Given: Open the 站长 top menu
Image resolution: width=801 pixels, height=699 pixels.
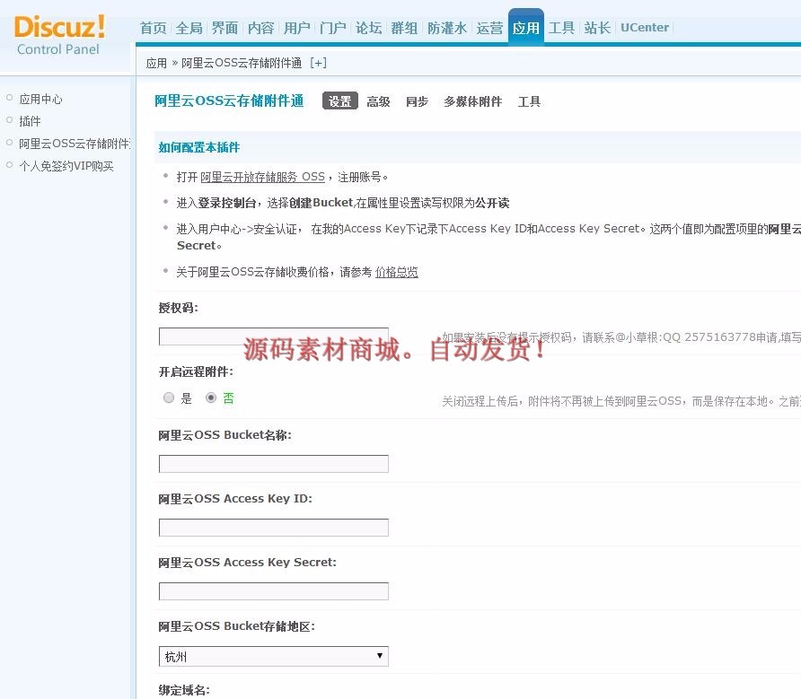Looking at the screenshot, I should pyautogui.click(x=597, y=28).
